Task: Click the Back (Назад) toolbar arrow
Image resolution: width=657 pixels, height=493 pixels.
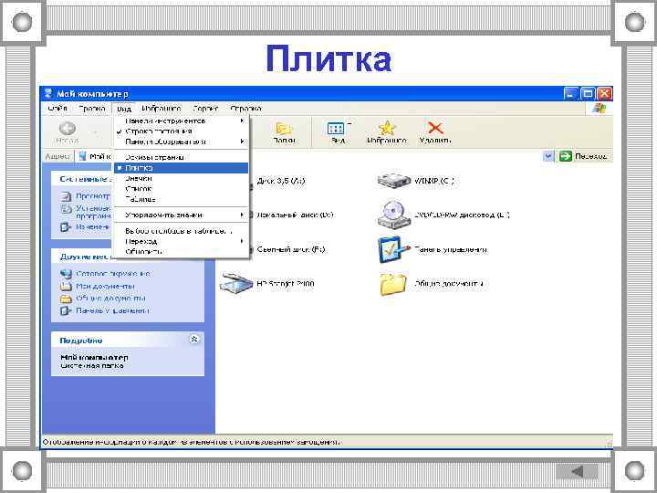Action: coord(67,129)
